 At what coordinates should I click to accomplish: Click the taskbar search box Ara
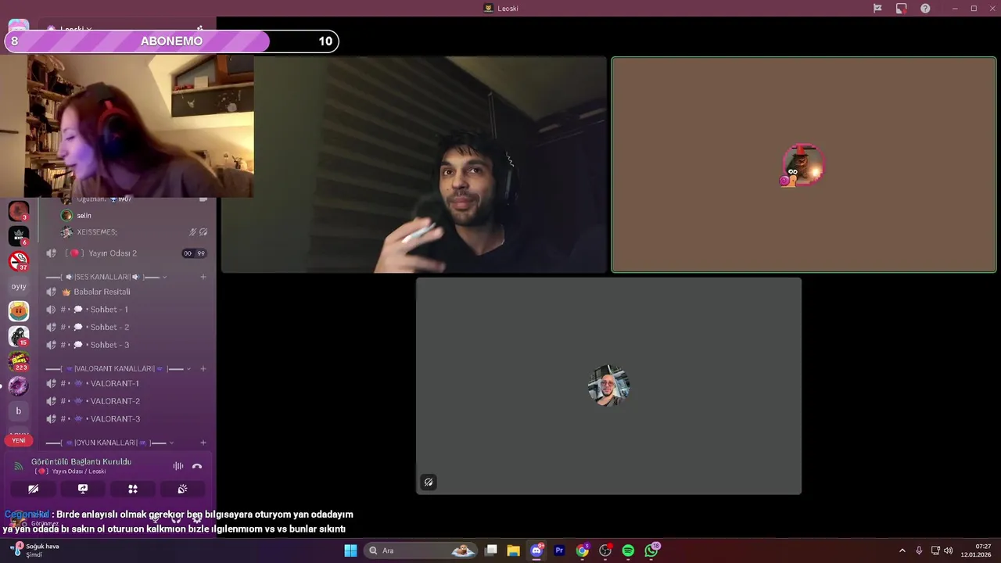tap(421, 550)
